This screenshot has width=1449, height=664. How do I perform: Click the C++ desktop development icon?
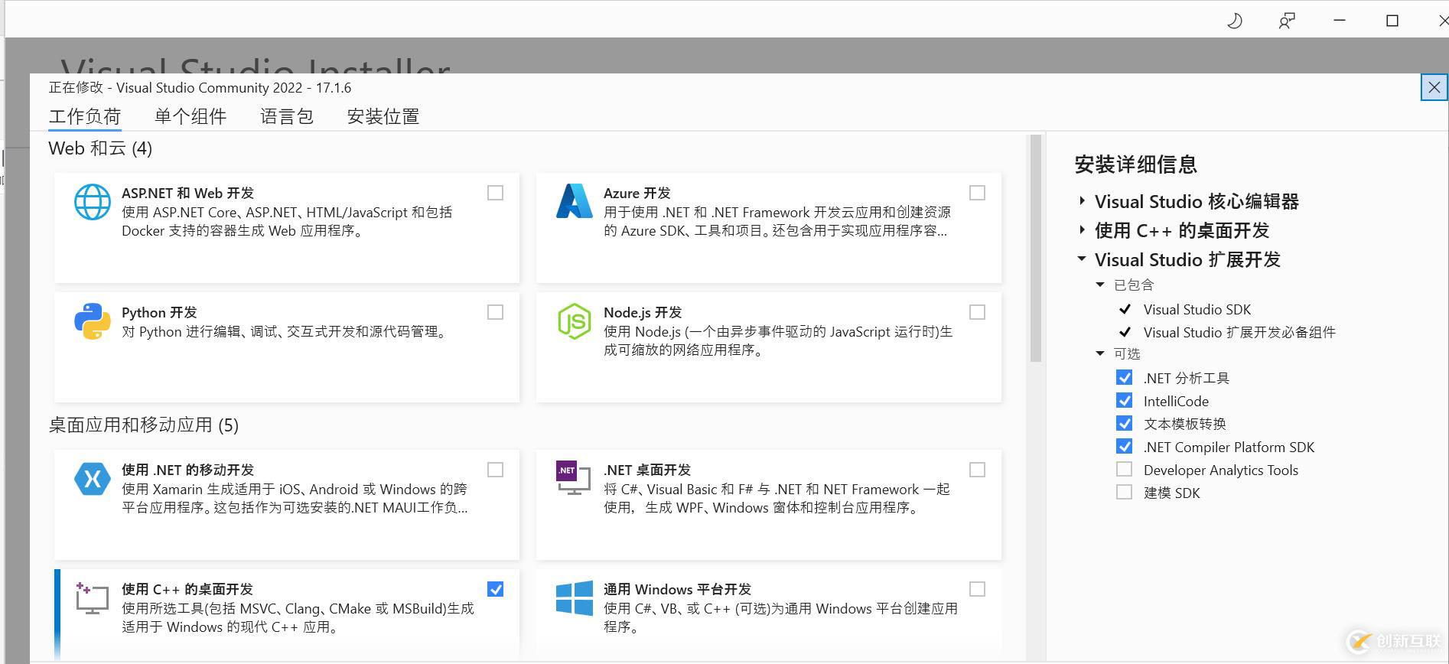[x=92, y=598]
